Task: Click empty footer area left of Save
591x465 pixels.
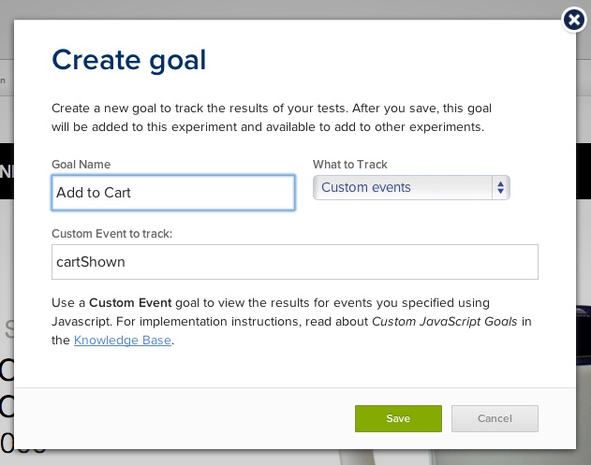Action: pos(187,418)
